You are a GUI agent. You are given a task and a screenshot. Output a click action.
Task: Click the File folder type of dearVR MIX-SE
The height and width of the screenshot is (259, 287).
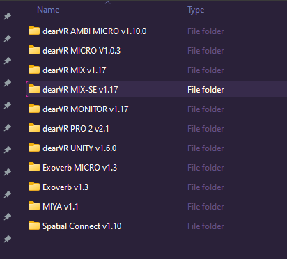205,90
